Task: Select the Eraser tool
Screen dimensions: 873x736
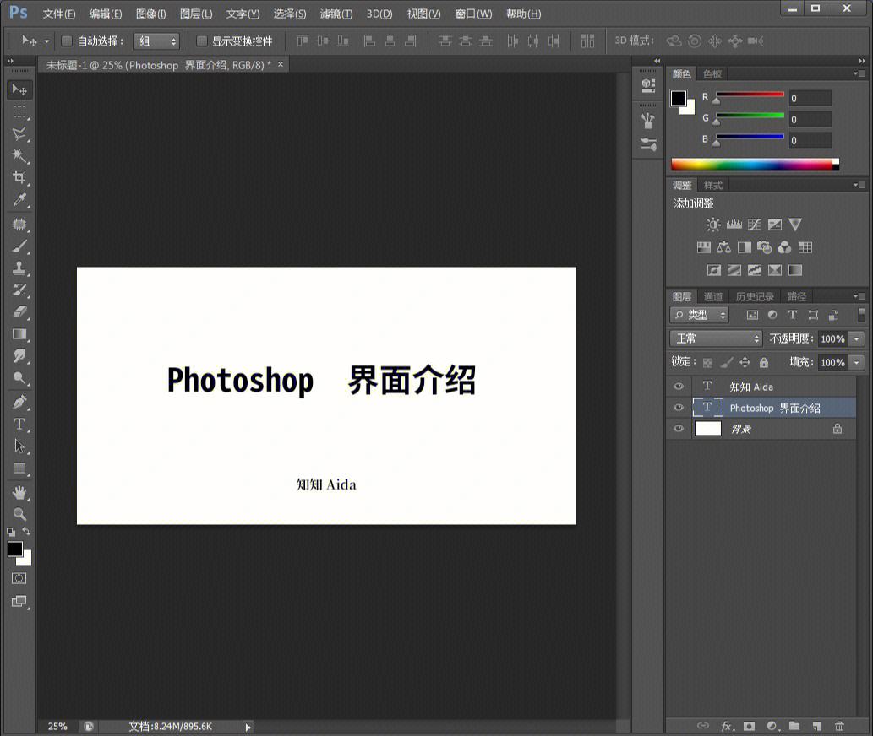Action: [19, 312]
